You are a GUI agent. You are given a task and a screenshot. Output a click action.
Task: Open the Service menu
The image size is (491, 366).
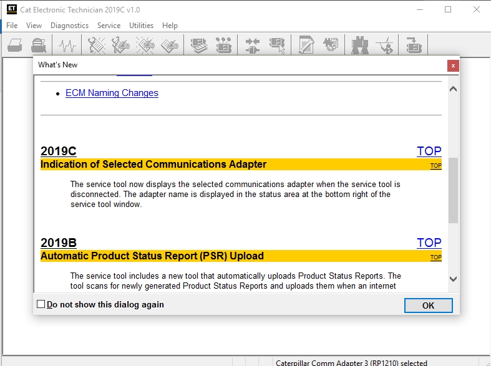(x=109, y=26)
